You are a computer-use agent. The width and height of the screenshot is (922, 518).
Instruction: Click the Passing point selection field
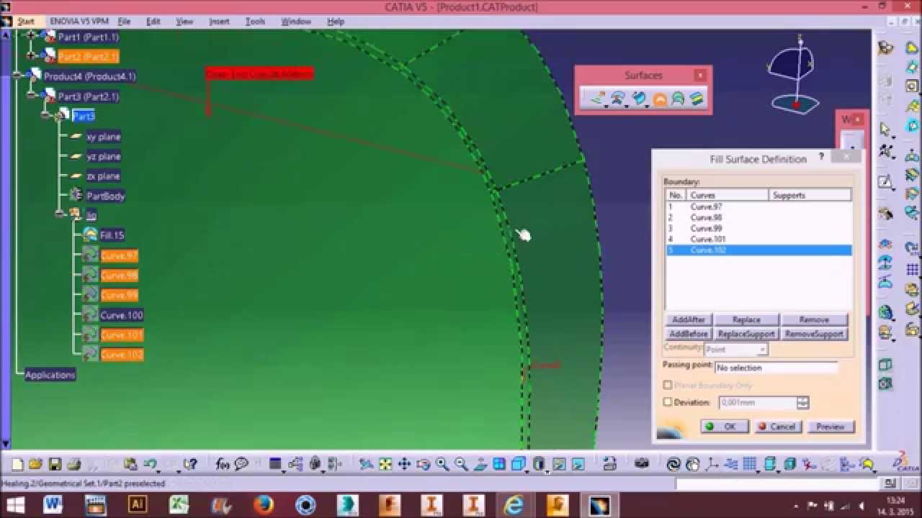pyautogui.click(x=776, y=368)
